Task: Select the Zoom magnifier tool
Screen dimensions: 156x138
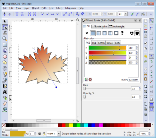Action: pos(5,39)
